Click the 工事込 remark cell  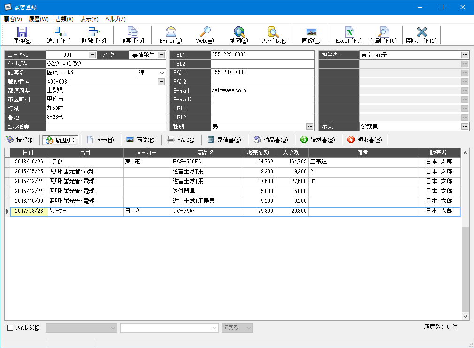click(x=363, y=162)
